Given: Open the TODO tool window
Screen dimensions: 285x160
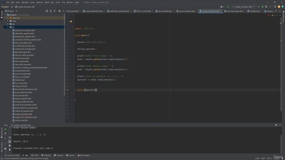Looking at the screenshot, I should 35,155.
